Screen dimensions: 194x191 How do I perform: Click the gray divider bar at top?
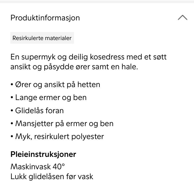pyautogui.click(x=97, y=1)
